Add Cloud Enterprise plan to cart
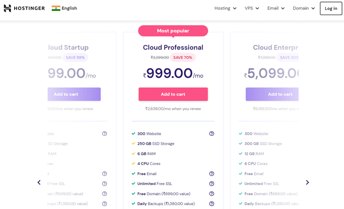The height and width of the screenshot is (209, 344). pos(272,95)
